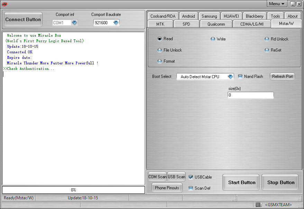Open the Samsung tab
The height and width of the screenshot is (209, 304).
(209, 16)
